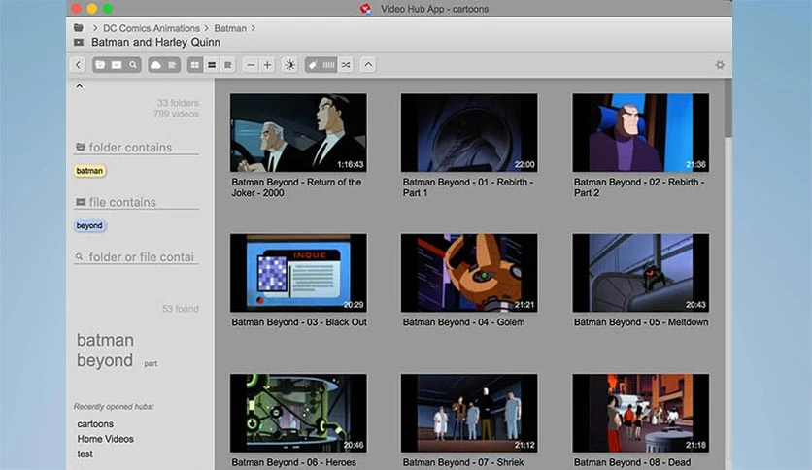The width and height of the screenshot is (812, 470).
Task: Open DC Comics Animations breadcrumb
Action: [152, 28]
